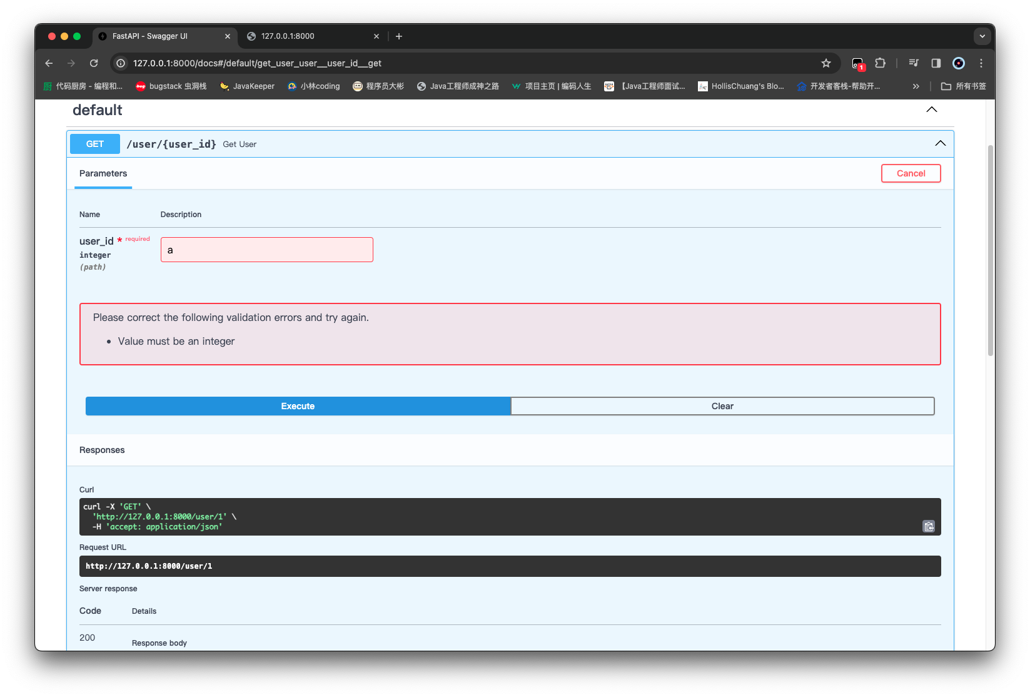
Task: Open the media controls icon in toolbar
Action: point(914,63)
